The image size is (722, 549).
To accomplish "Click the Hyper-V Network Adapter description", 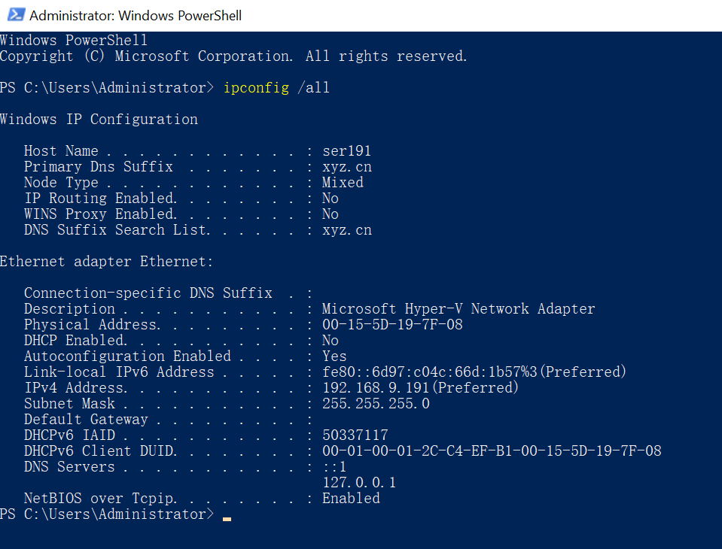I will (x=458, y=308).
